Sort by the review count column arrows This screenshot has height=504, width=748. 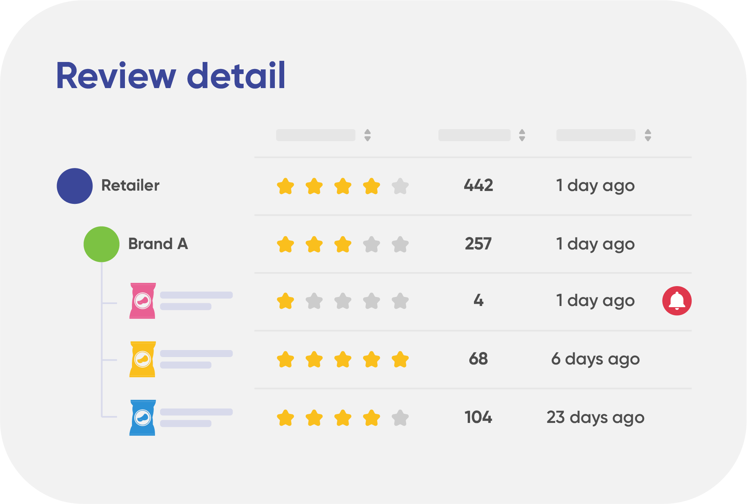click(x=522, y=135)
